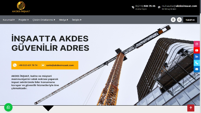201x113 pixels.
Task: Click the light blue phone side button
Action: pyautogui.click(x=197, y=63)
